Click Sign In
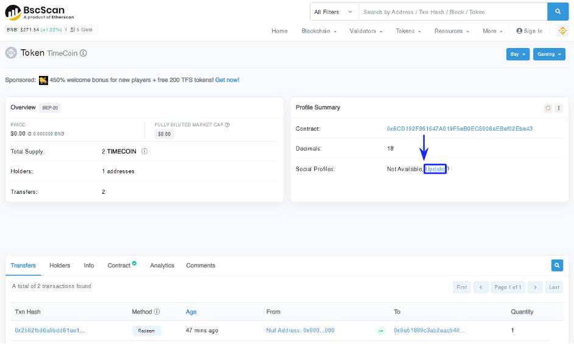This screenshot has width=574, height=344. pyautogui.click(x=529, y=31)
